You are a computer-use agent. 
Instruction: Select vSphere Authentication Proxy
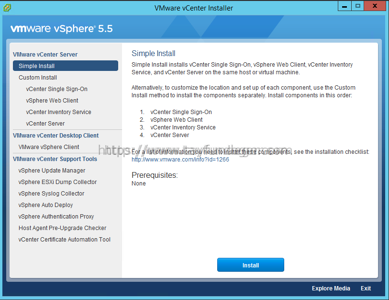click(x=56, y=217)
